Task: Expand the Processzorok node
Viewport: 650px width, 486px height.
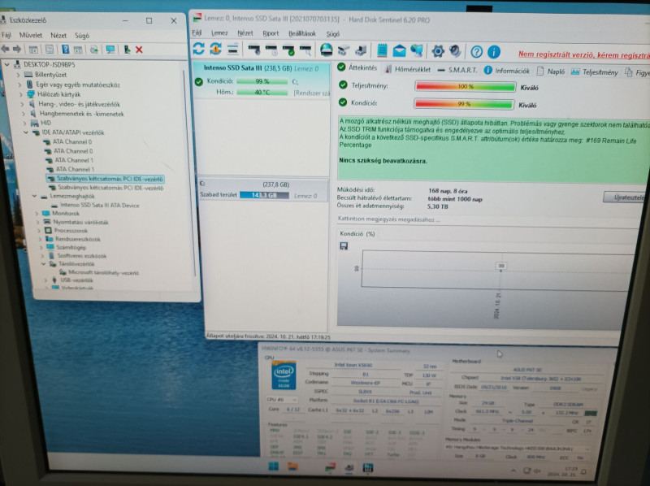Action: pos(39,231)
